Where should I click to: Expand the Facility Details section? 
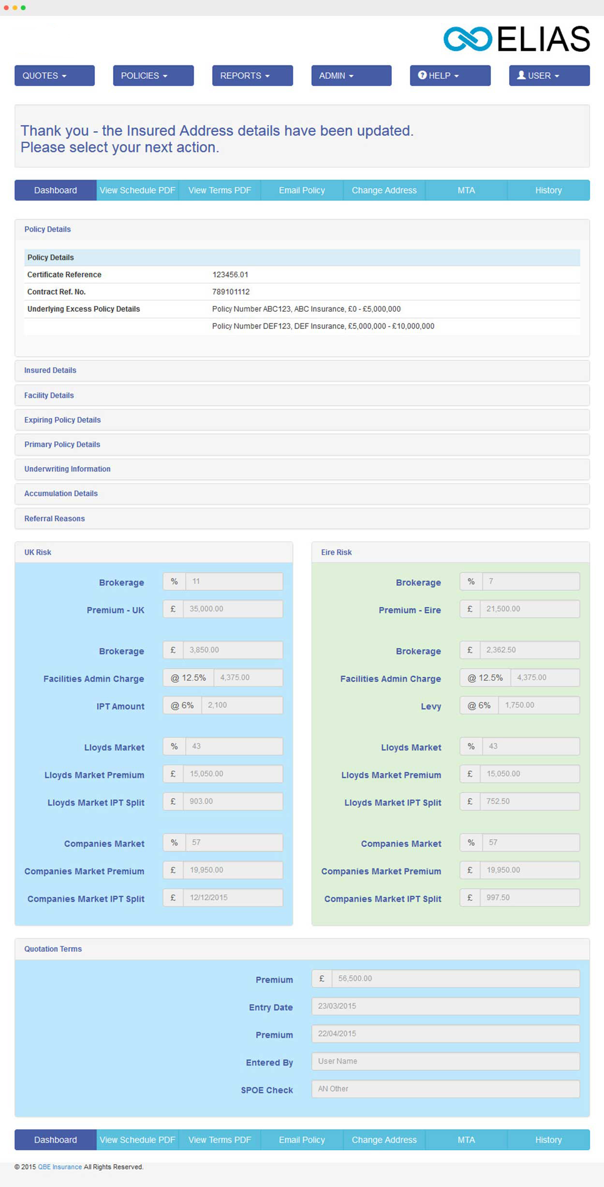click(49, 396)
